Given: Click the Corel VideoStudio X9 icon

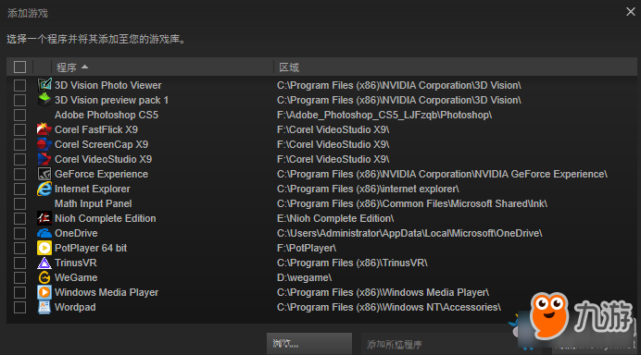Looking at the screenshot, I should coord(44,159).
